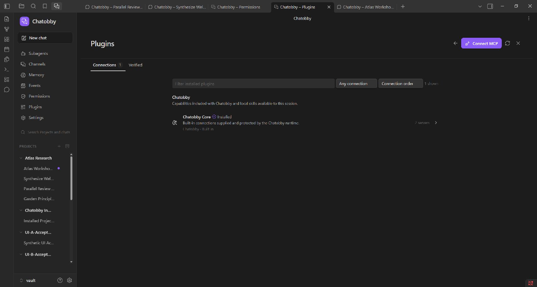Open Plugins in the sidebar
Image resolution: width=537 pixels, height=287 pixels.
point(45,107)
